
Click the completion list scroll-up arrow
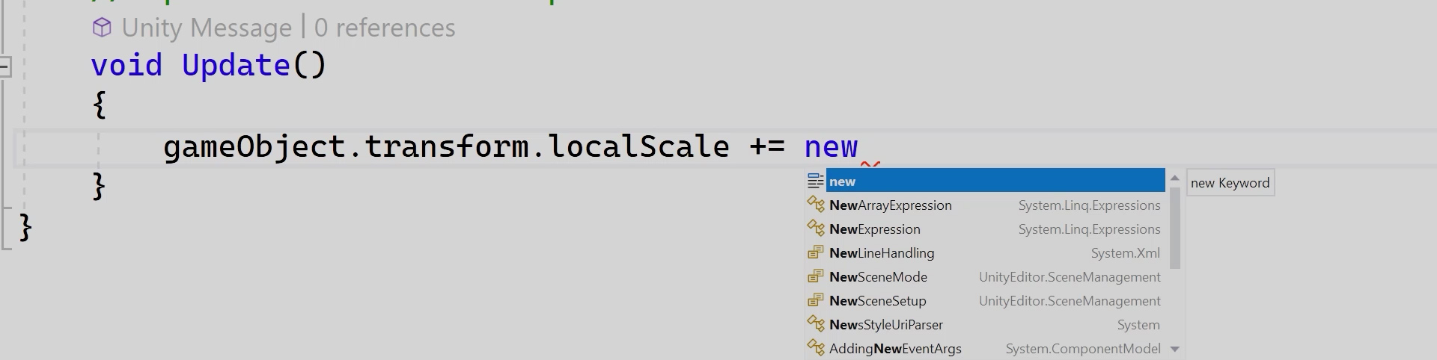point(1174,179)
